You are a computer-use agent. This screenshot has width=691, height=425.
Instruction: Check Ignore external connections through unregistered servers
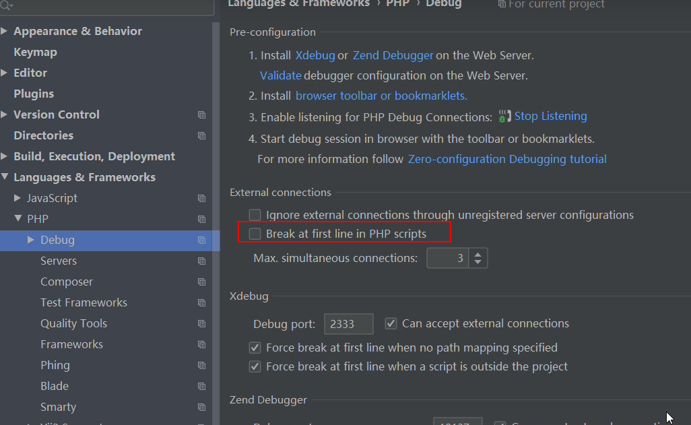point(255,216)
